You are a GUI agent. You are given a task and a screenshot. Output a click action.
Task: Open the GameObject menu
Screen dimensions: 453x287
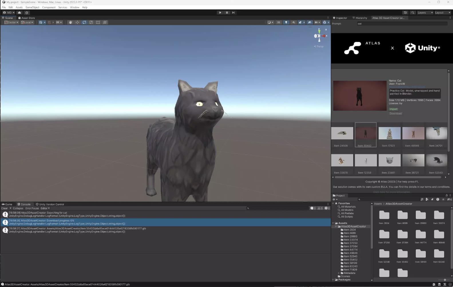coord(32,7)
